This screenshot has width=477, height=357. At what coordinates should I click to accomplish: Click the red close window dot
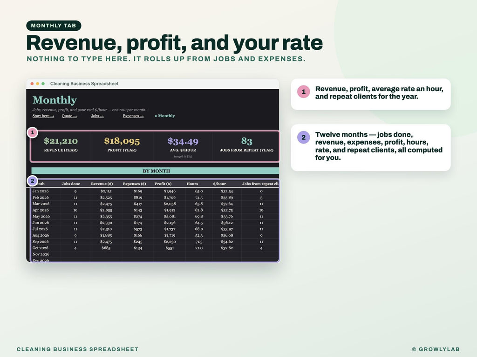tap(32, 84)
